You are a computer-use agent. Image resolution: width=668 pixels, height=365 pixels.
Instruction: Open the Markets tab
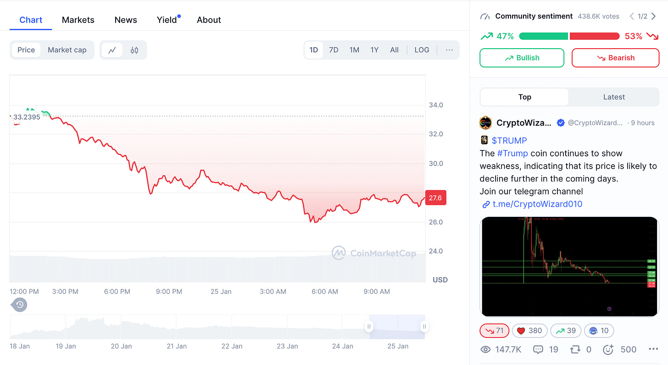point(78,20)
